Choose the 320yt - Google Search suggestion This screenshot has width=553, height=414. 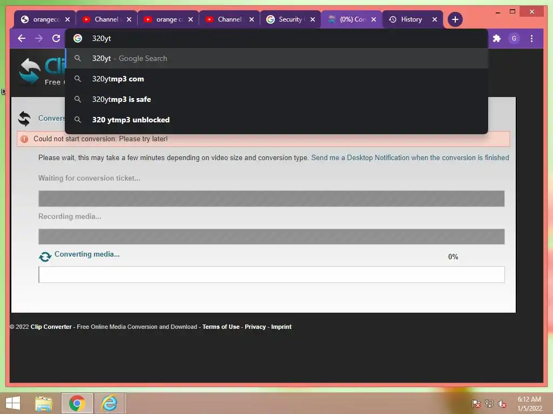(276, 58)
